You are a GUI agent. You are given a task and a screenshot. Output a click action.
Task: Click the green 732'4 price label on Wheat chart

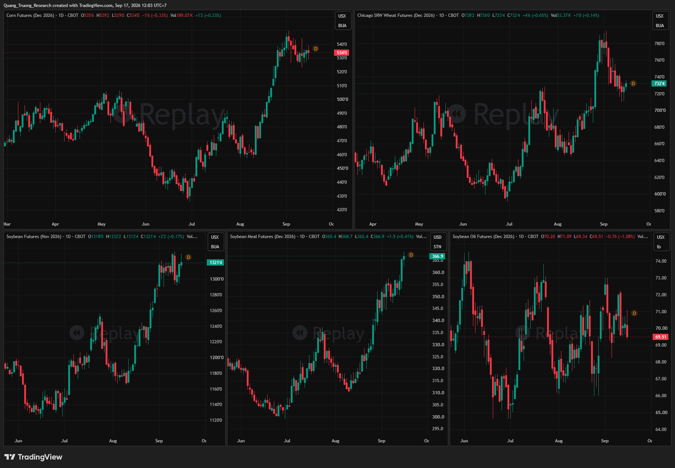659,84
